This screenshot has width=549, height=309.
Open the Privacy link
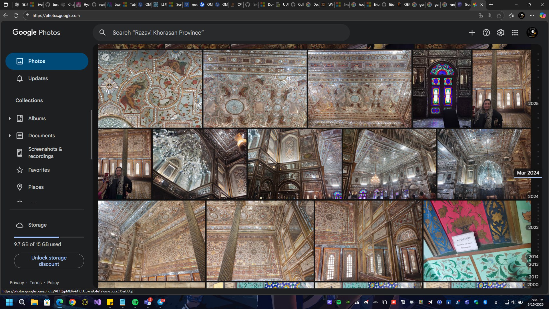[17, 282]
